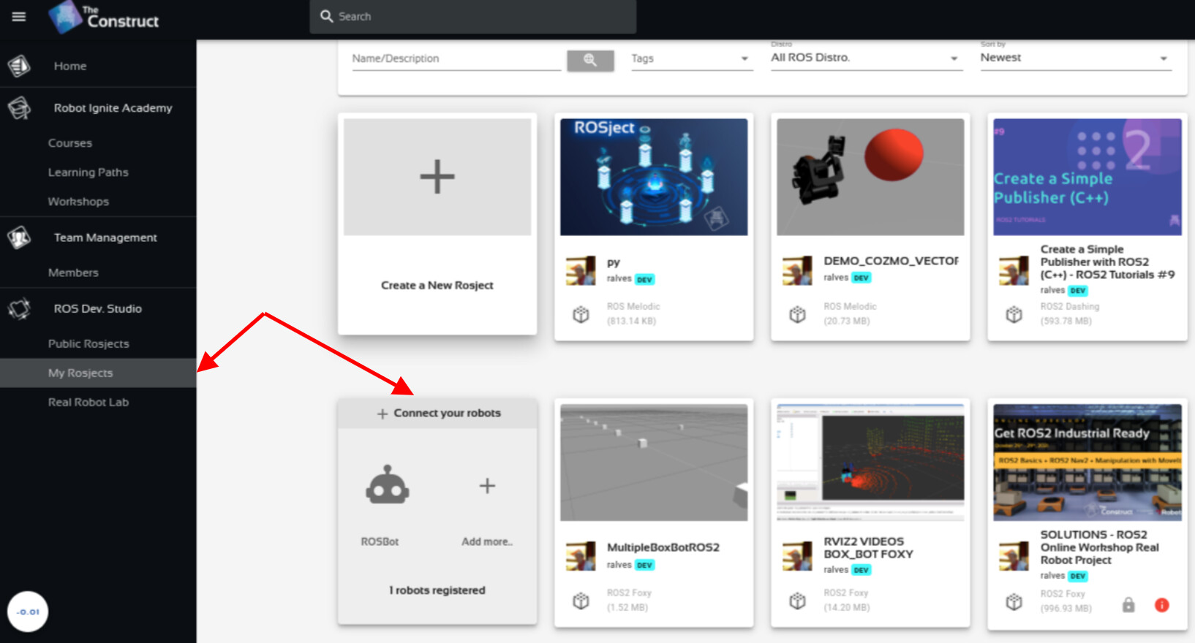Screen dimensions: 1195x643
Task: Open Real Robot Lab in sidebar
Action: pyautogui.click(x=88, y=402)
